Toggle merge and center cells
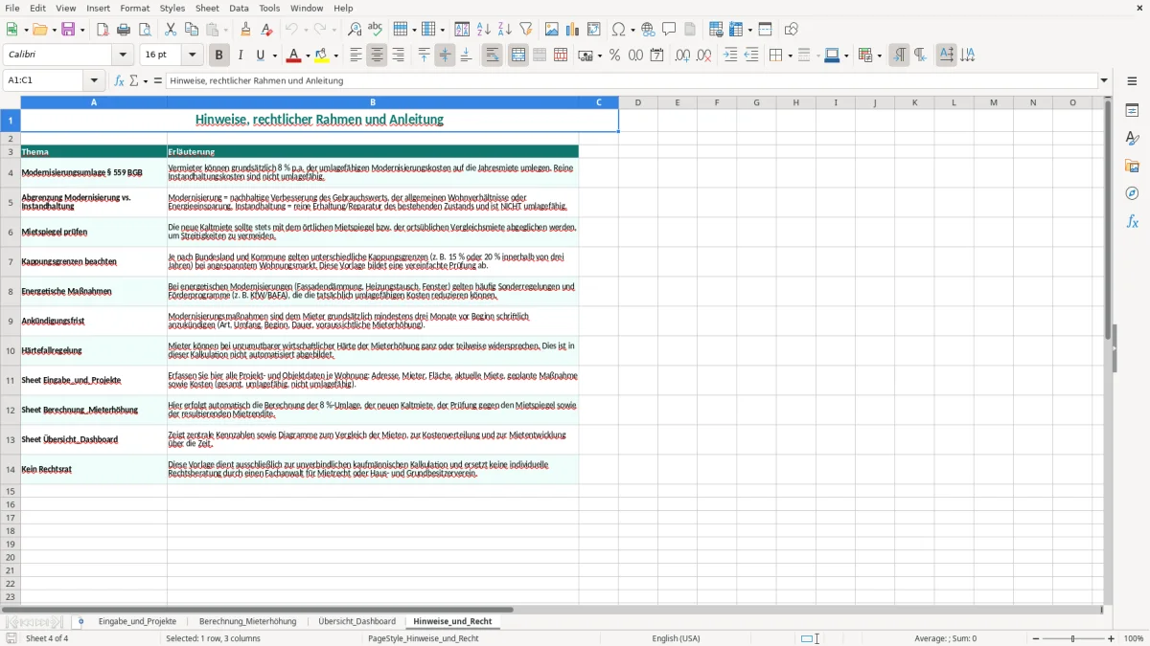This screenshot has height=646, width=1150. click(x=518, y=56)
